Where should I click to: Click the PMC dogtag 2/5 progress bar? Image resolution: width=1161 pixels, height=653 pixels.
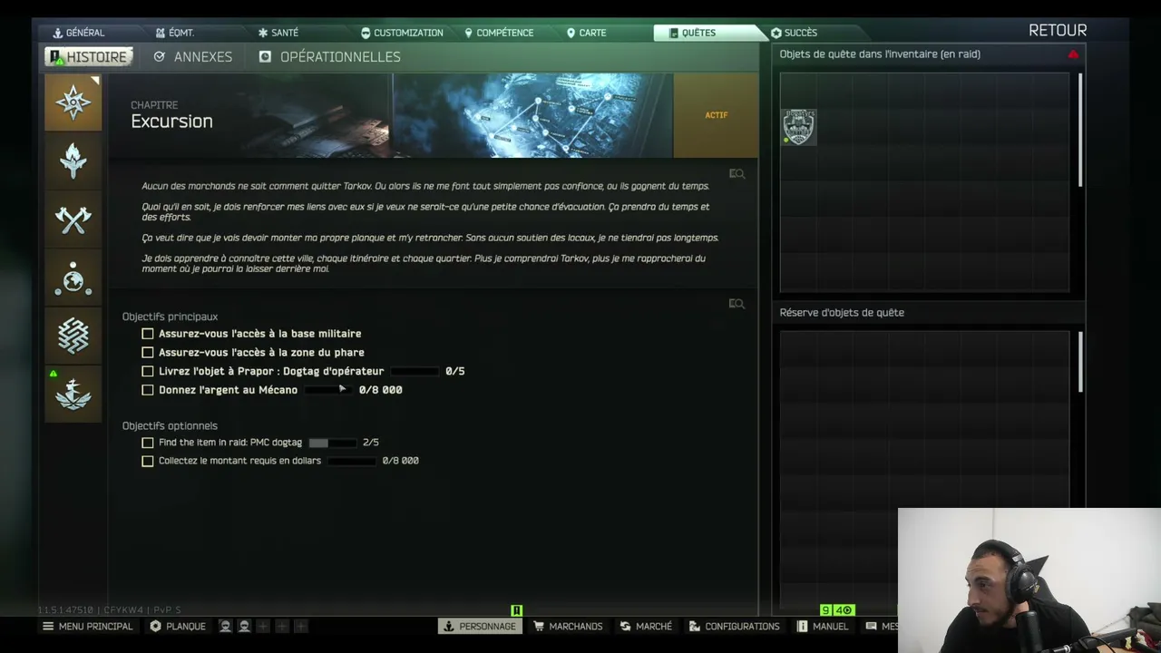click(x=332, y=443)
